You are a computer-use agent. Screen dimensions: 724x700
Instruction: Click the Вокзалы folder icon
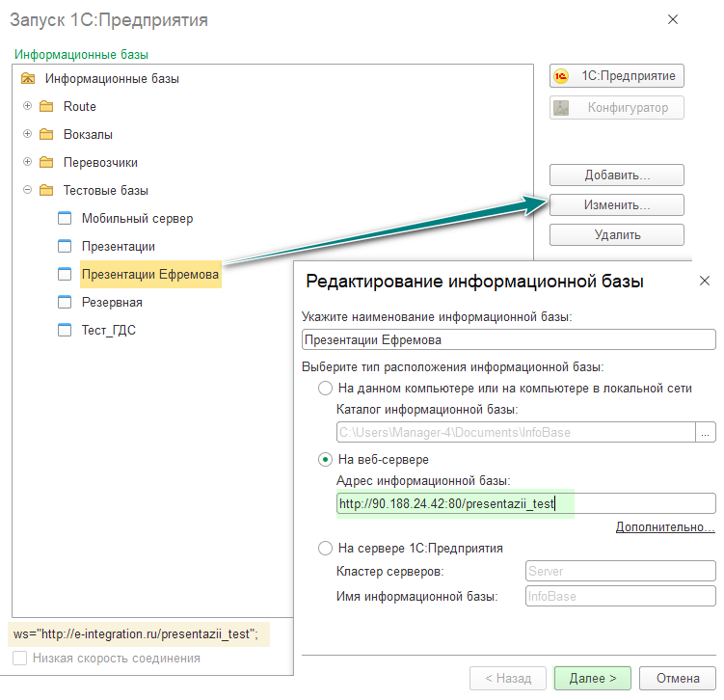pyautogui.click(x=46, y=134)
